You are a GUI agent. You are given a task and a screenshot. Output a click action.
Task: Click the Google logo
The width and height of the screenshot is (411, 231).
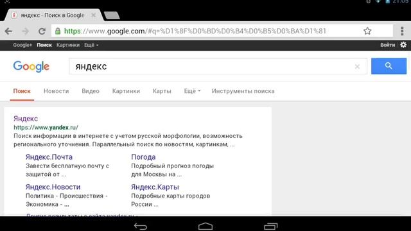click(31, 66)
